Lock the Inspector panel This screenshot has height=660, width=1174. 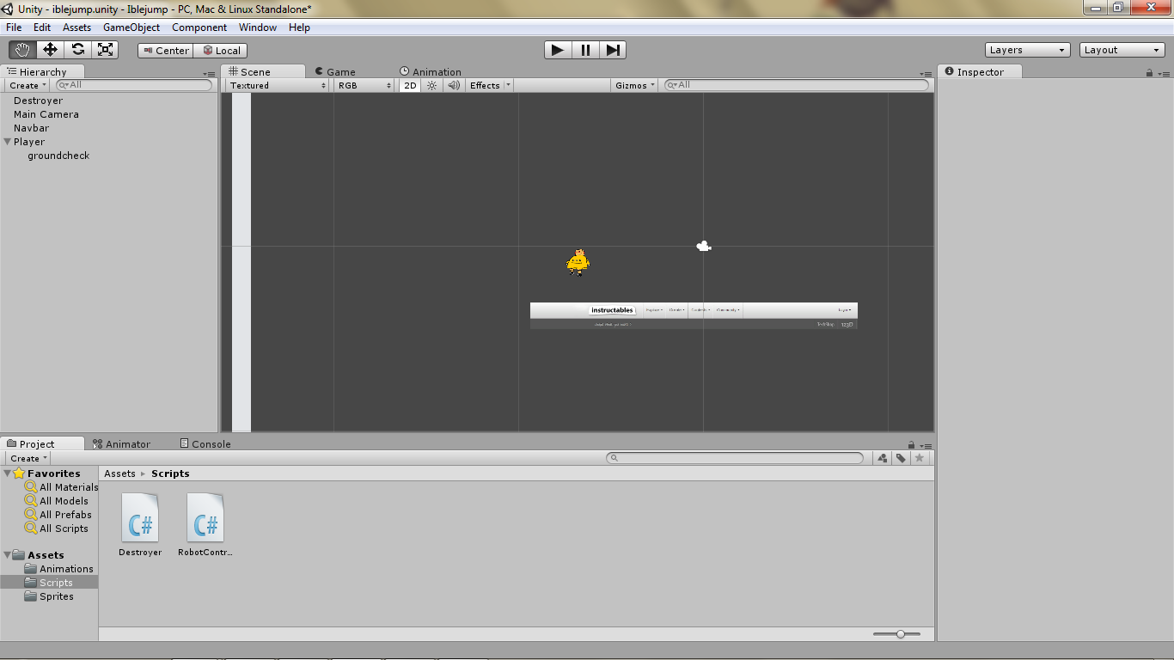coord(1149,71)
